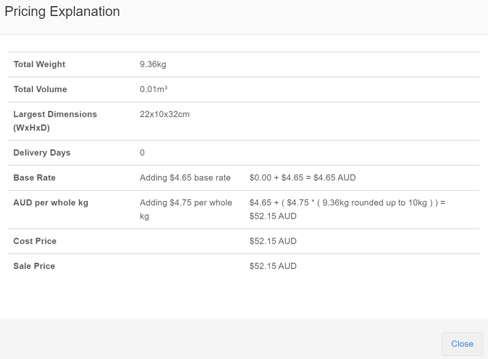Select the AUD per whole kg label

click(x=51, y=203)
